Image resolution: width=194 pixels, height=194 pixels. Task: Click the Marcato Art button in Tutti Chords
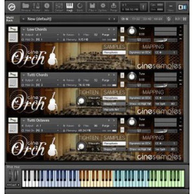pos(114,110)
